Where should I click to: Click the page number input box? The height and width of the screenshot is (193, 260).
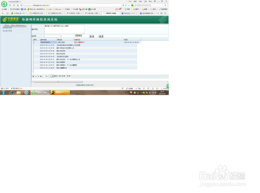[44, 76]
